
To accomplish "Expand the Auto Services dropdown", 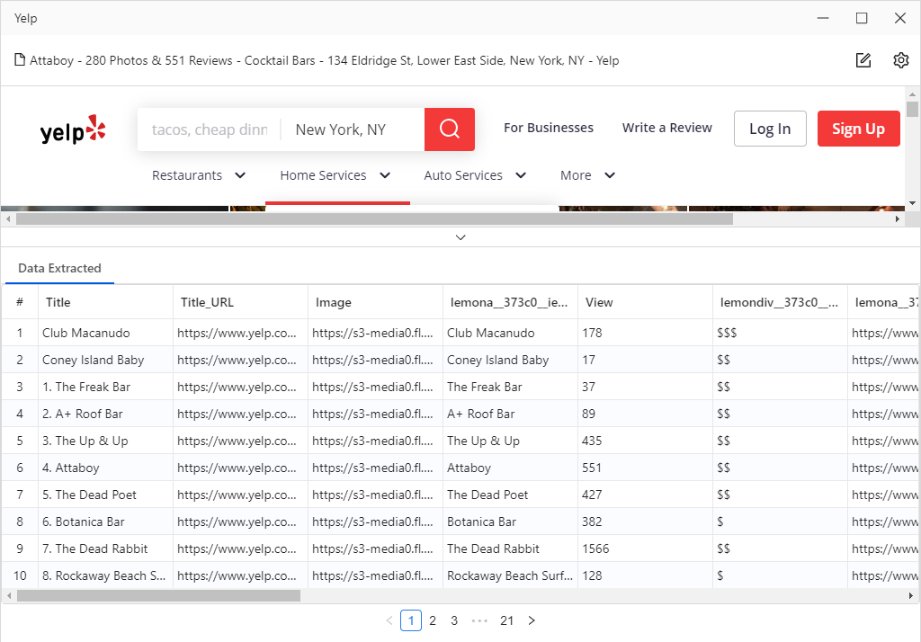I will tap(475, 175).
